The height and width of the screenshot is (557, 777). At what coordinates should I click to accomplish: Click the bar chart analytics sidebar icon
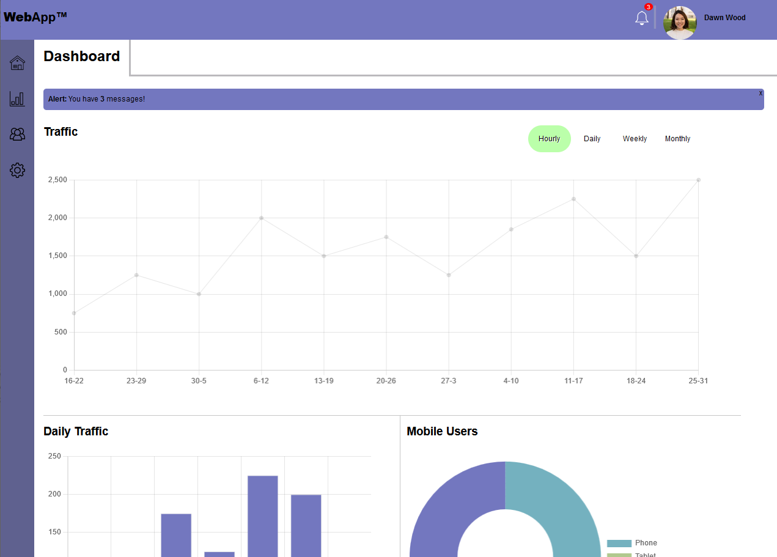tap(17, 98)
